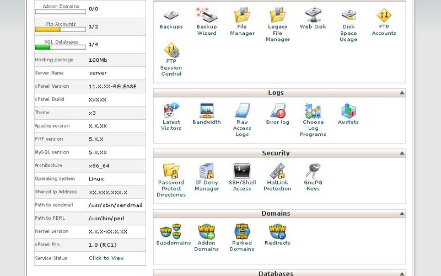The image size is (441, 276).
Task: Click the Domains section header
Action: [279, 213]
